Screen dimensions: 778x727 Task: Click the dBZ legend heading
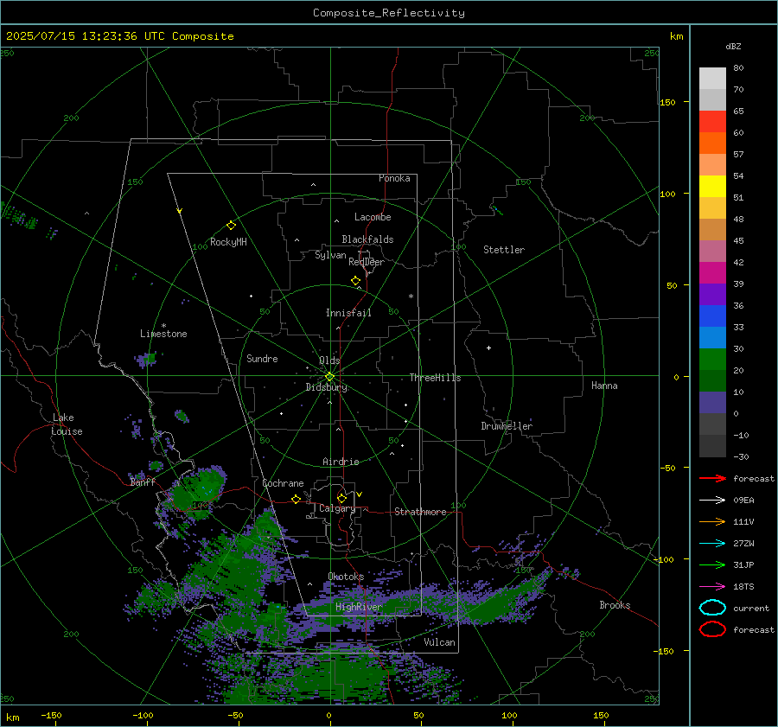click(x=733, y=47)
